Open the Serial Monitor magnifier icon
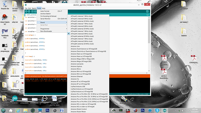 point(147,11)
